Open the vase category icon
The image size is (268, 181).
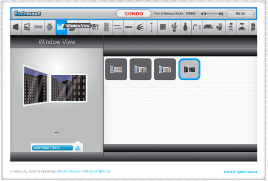pos(185,27)
